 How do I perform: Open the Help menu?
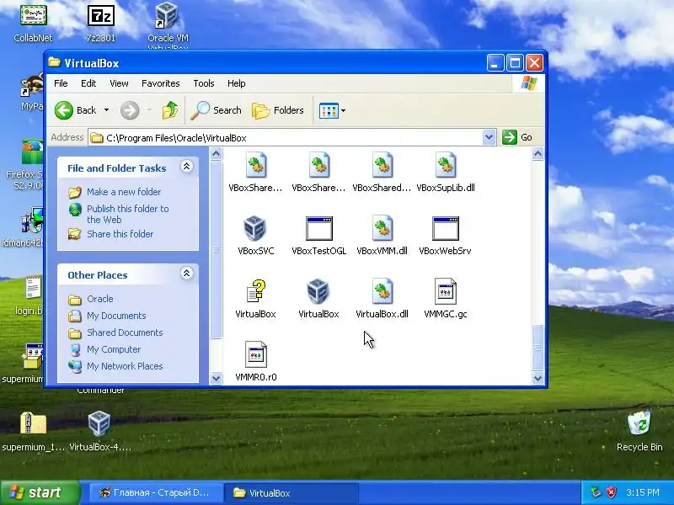[x=236, y=83]
